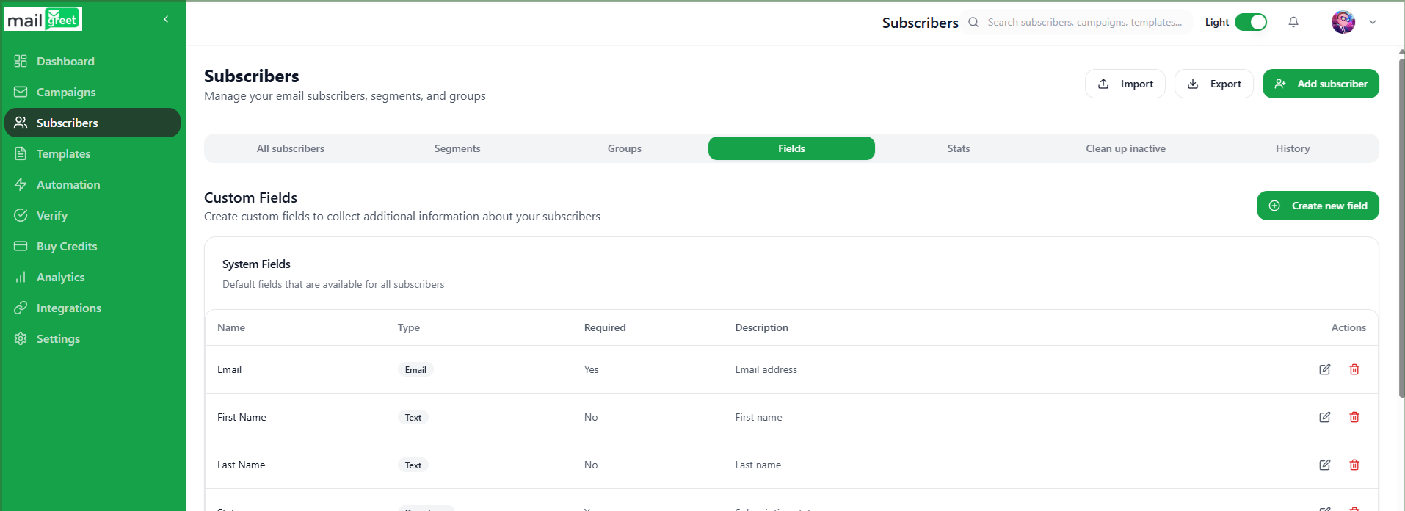Click the Campaigns envelope icon

pyautogui.click(x=21, y=92)
